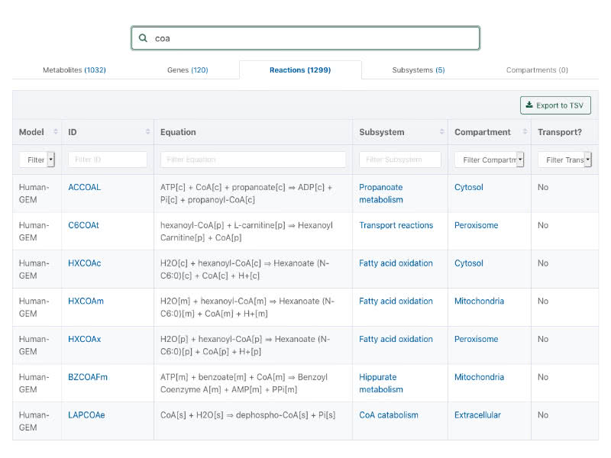This screenshot has width=611, height=458.
Task: Click the Filter ID input field
Action: coord(108,160)
